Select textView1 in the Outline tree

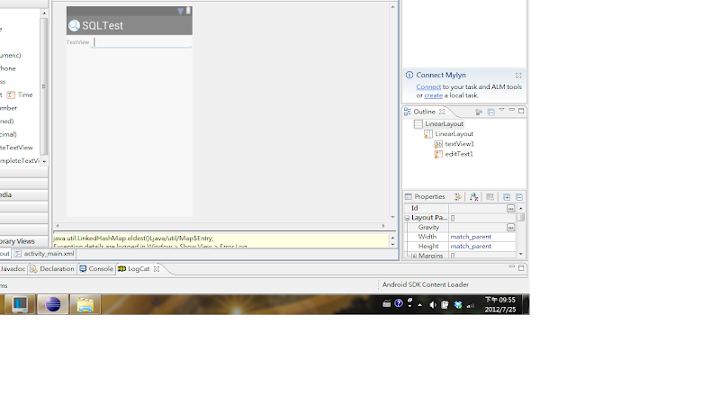coord(454,144)
